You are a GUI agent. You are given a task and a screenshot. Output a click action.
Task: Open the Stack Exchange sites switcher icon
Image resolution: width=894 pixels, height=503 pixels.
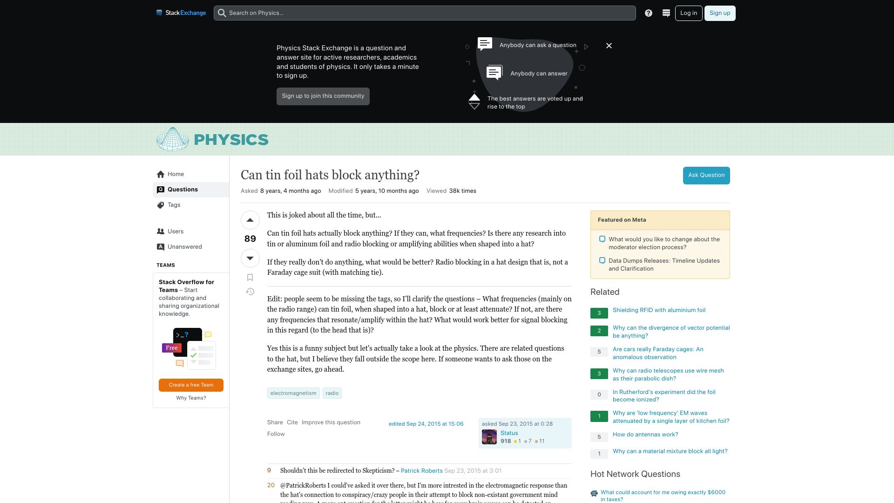coord(666,13)
